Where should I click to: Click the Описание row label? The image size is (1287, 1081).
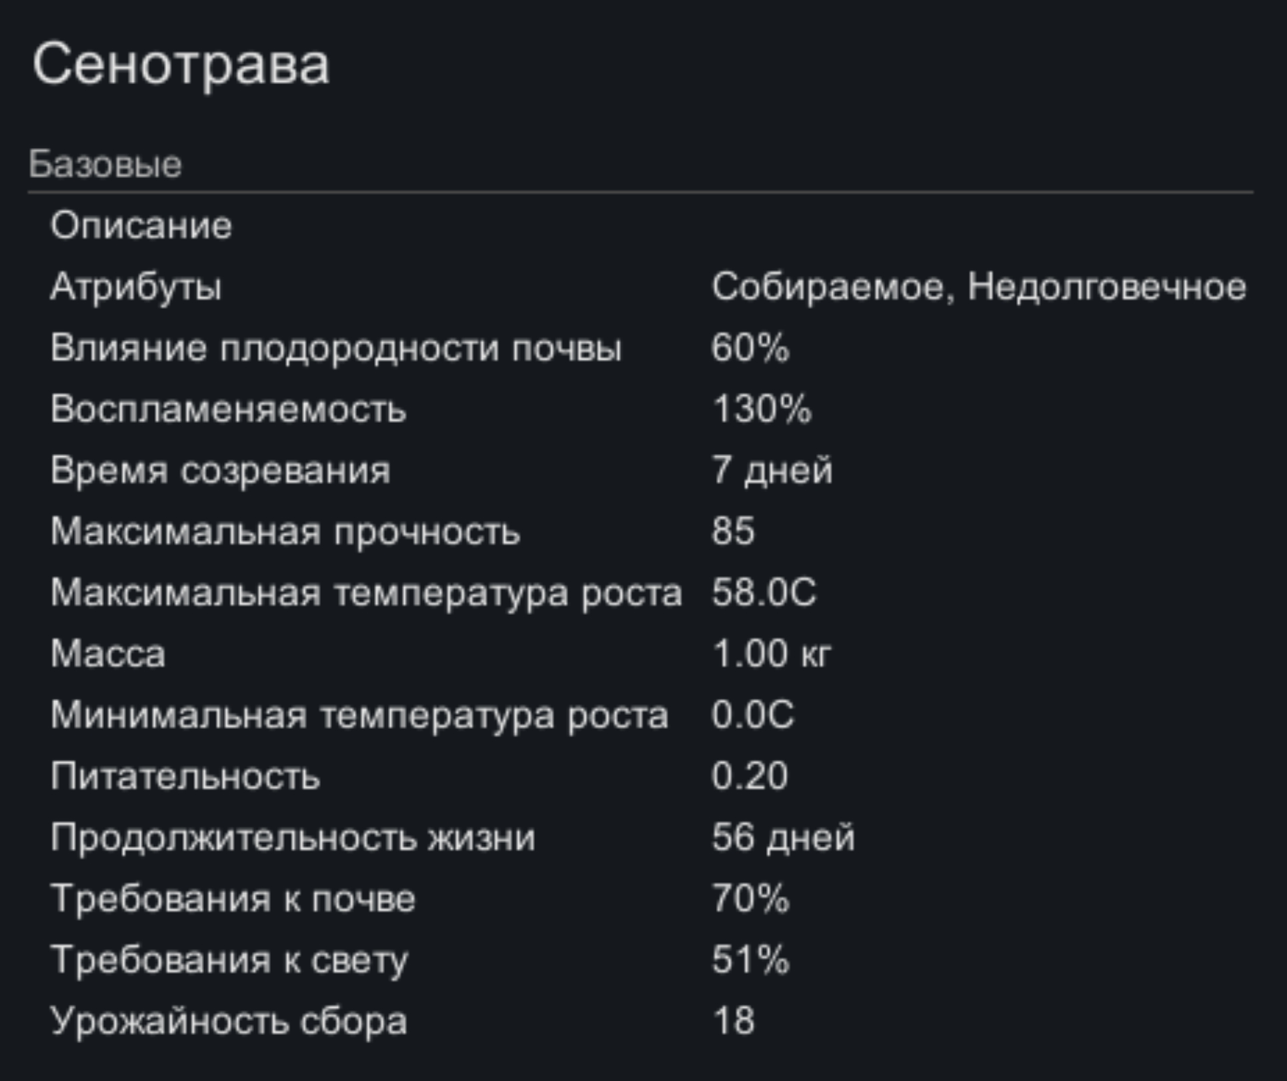[x=141, y=225]
